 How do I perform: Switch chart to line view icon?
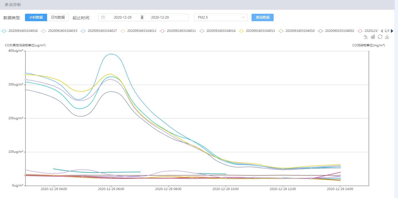(x=366, y=37)
